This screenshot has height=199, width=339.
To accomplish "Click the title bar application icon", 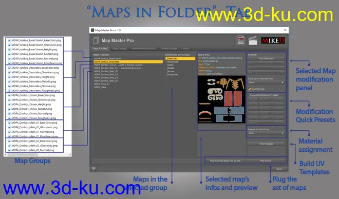I will coord(92,30).
